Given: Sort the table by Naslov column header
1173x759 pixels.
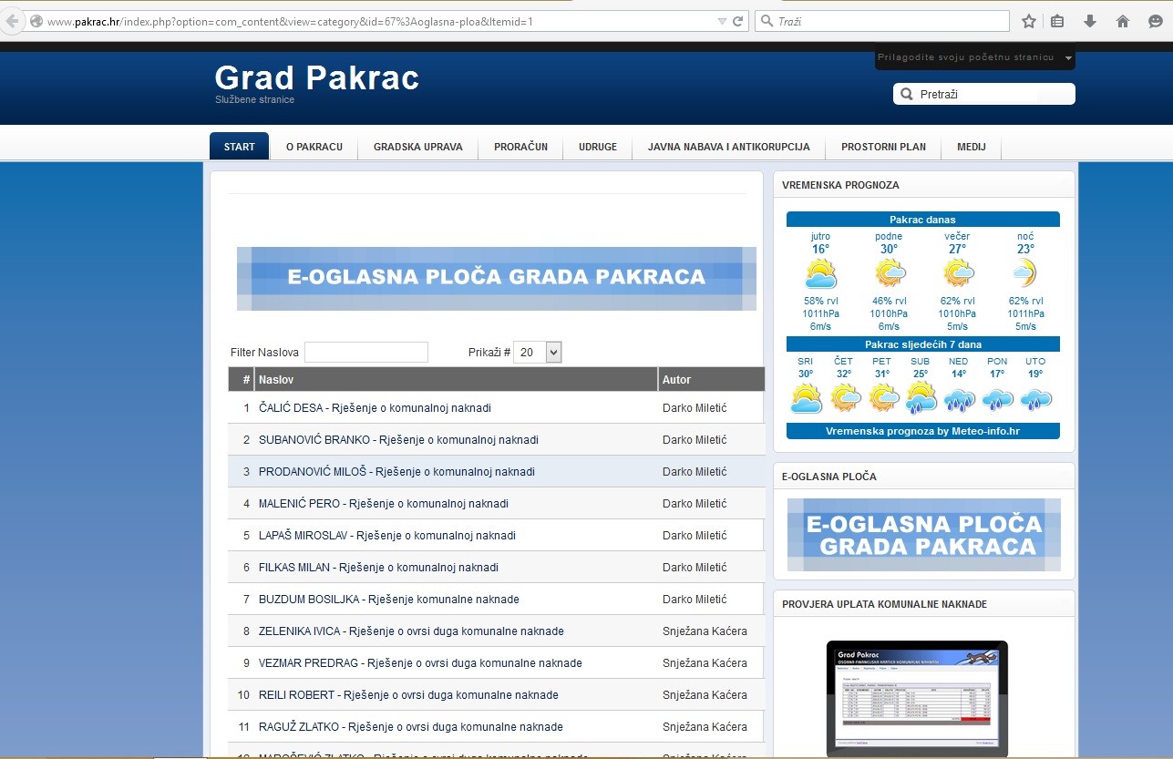Looking at the screenshot, I should pos(276,379).
